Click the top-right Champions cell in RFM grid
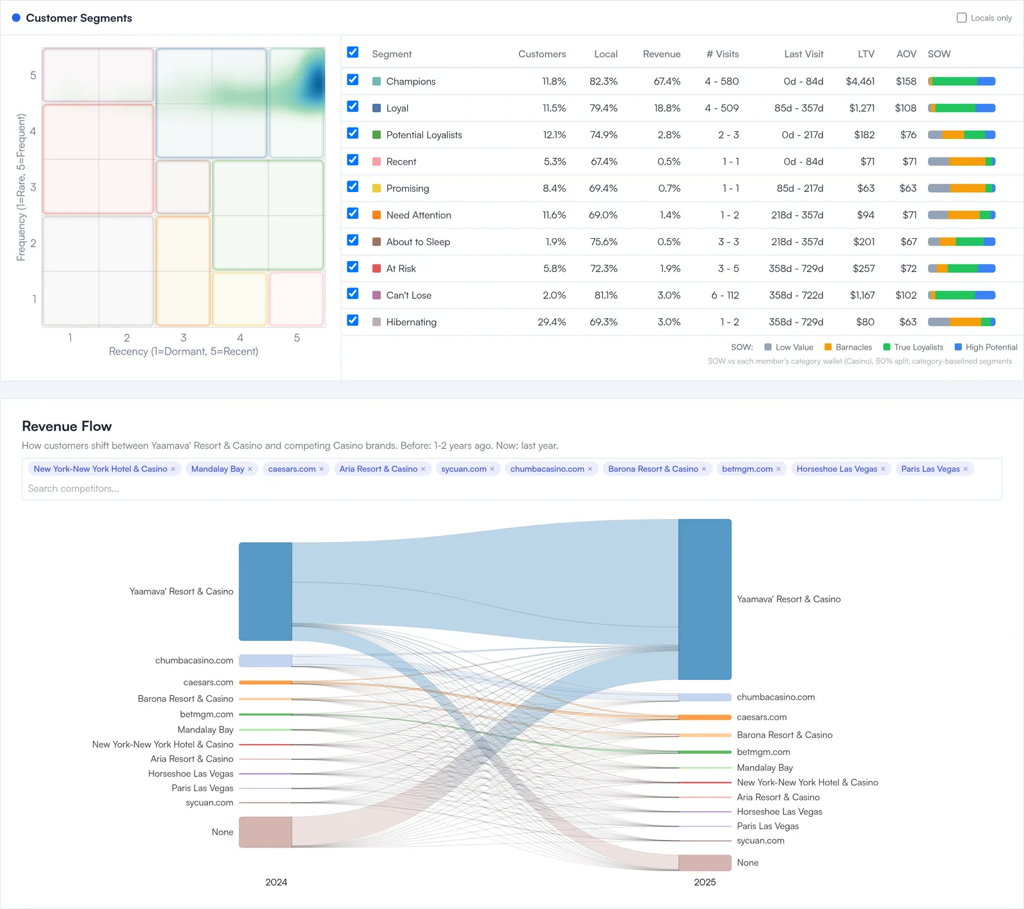The width and height of the screenshot is (1024, 909). tap(297, 102)
